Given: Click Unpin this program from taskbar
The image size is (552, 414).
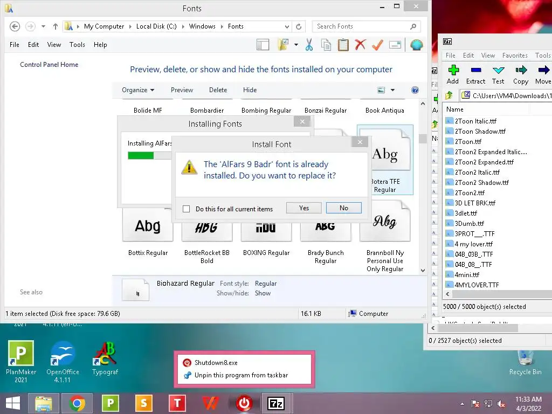Looking at the screenshot, I should (x=241, y=375).
